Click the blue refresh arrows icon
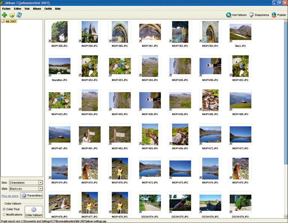Viewport: 288px width, 223px height. click(x=19, y=15)
